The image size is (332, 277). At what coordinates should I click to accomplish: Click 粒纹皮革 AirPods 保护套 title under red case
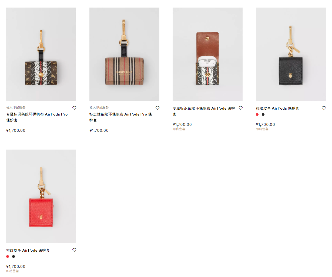tap(28, 251)
